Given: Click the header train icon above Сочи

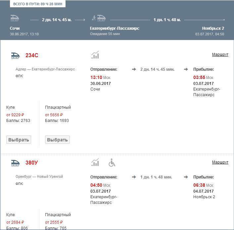Looking at the screenshot, I should (15, 18).
